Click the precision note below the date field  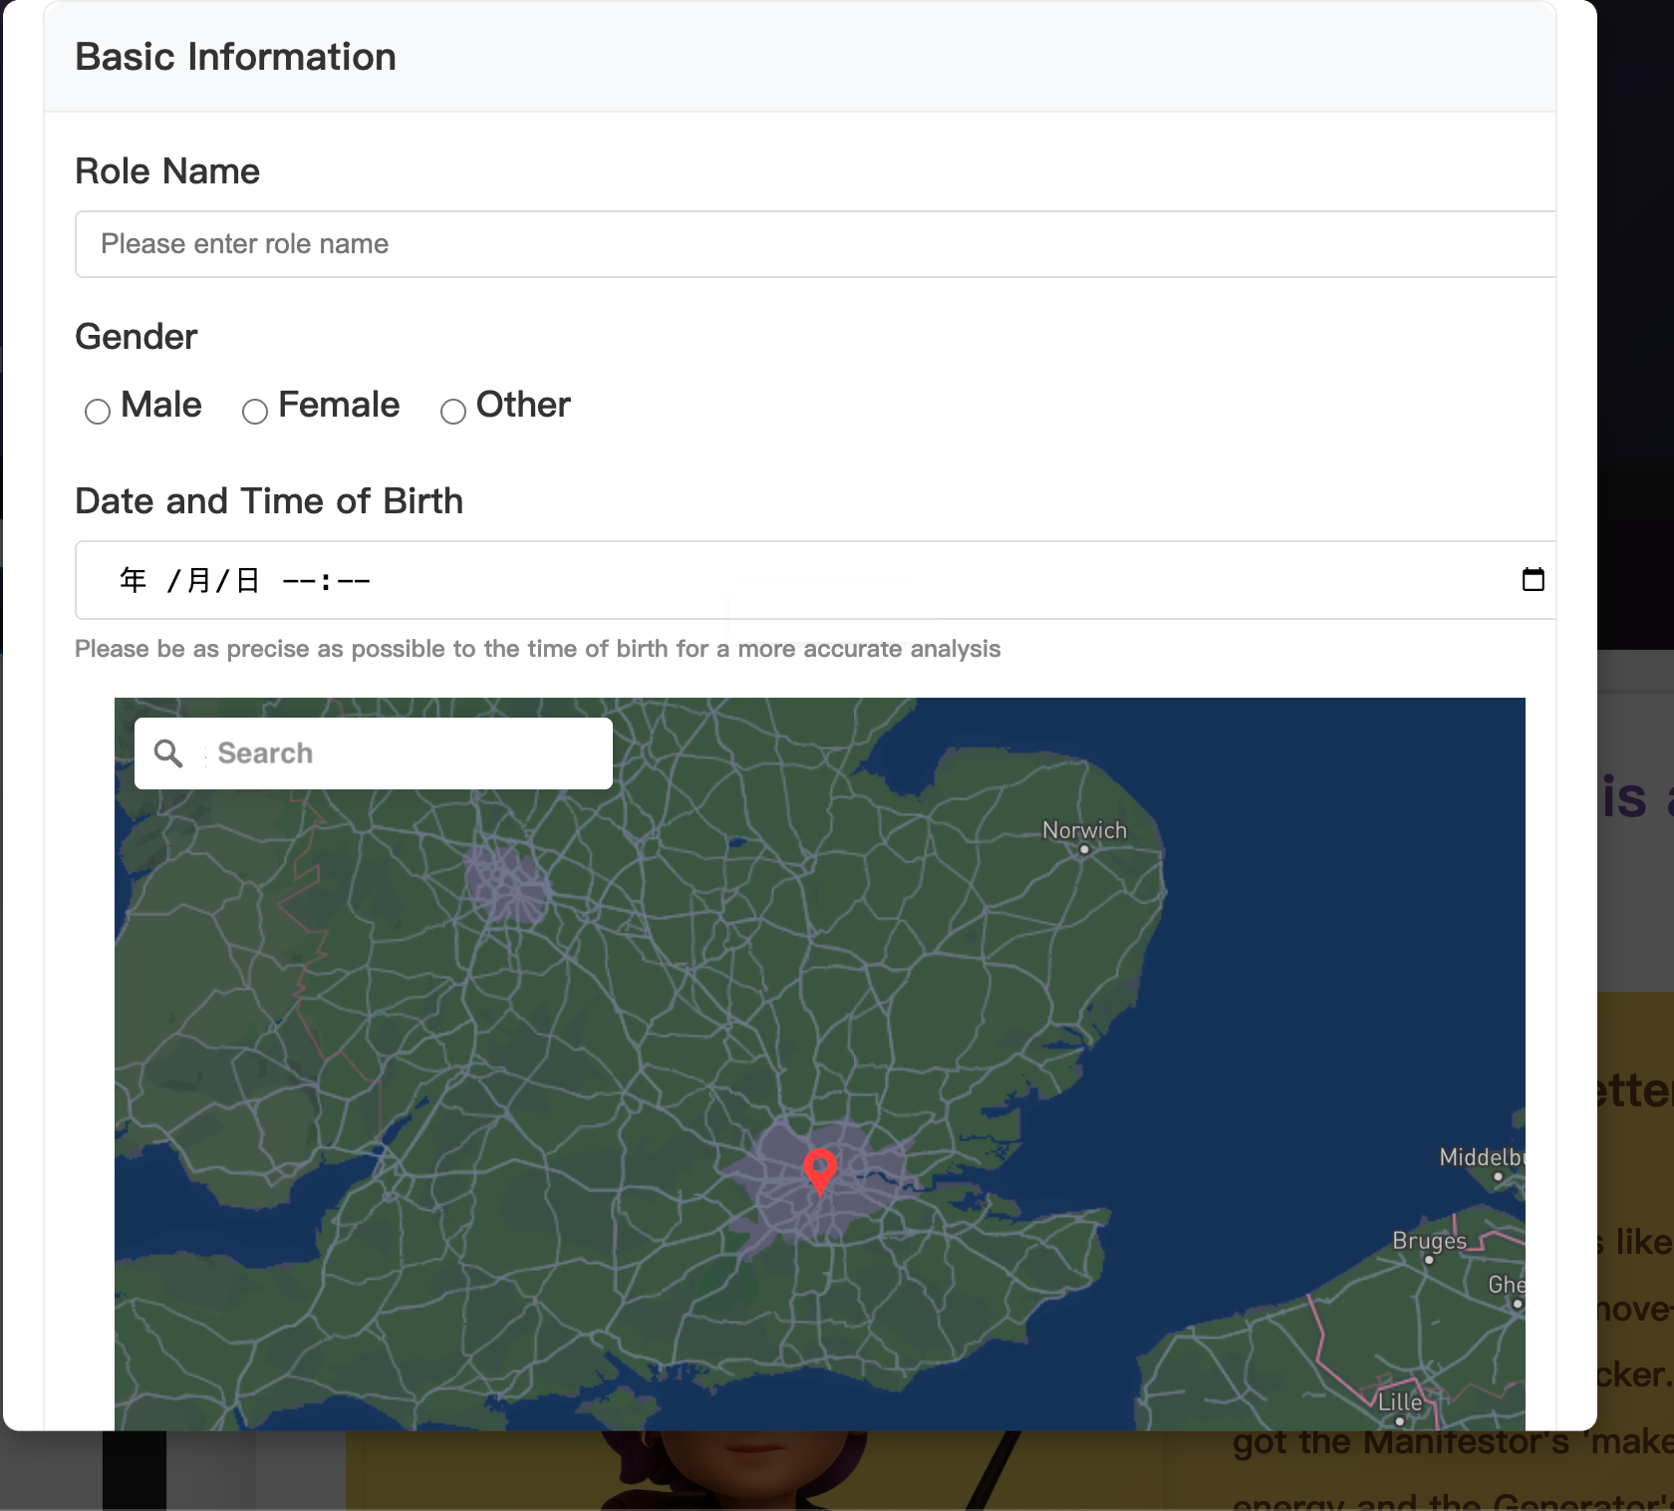click(538, 648)
